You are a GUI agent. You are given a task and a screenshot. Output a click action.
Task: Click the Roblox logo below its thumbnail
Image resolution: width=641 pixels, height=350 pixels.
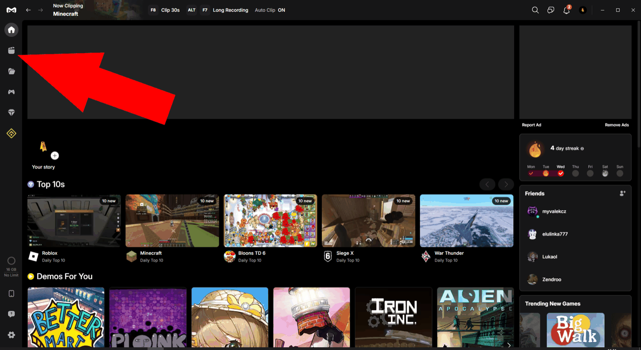pyautogui.click(x=33, y=257)
